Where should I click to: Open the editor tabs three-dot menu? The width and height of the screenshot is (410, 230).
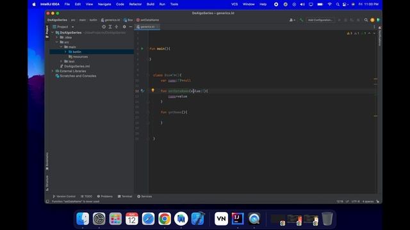click(374, 27)
